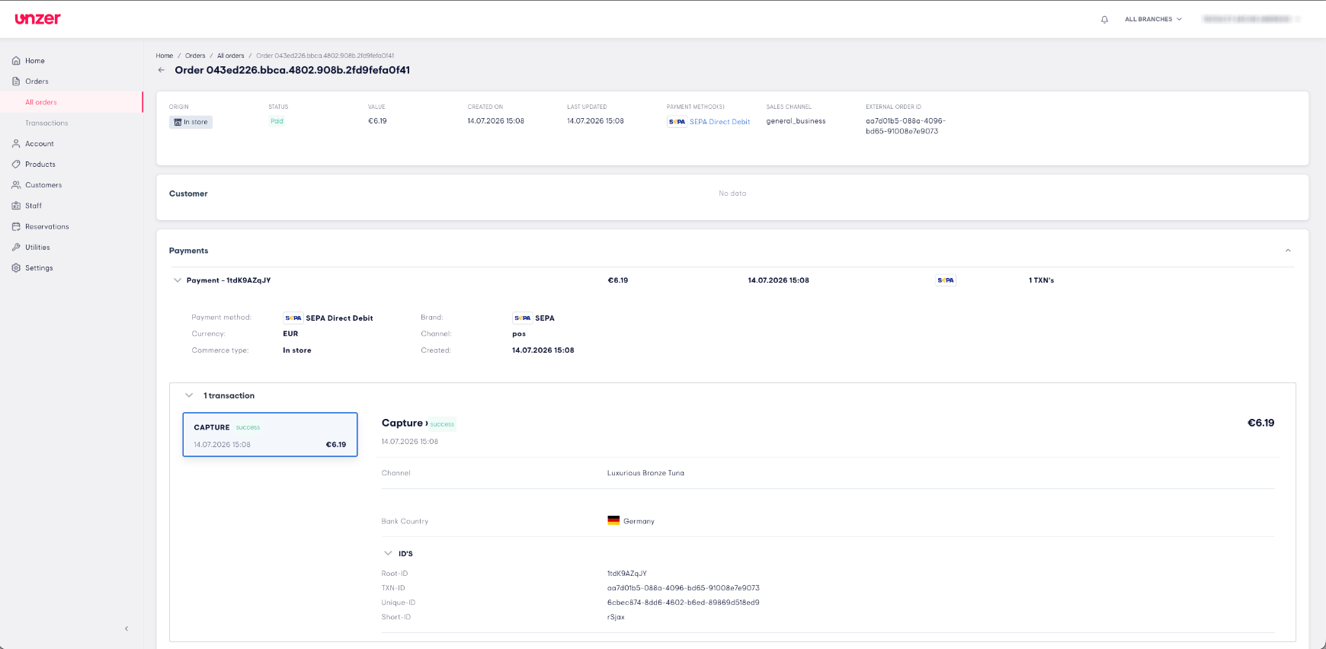Click channel value Luxurious Bronze Tuna
This screenshot has width=1326, height=649.
click(645, 473)
